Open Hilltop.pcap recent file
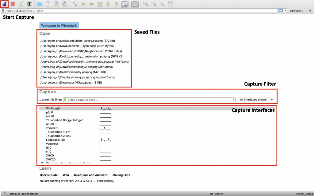 71,82
